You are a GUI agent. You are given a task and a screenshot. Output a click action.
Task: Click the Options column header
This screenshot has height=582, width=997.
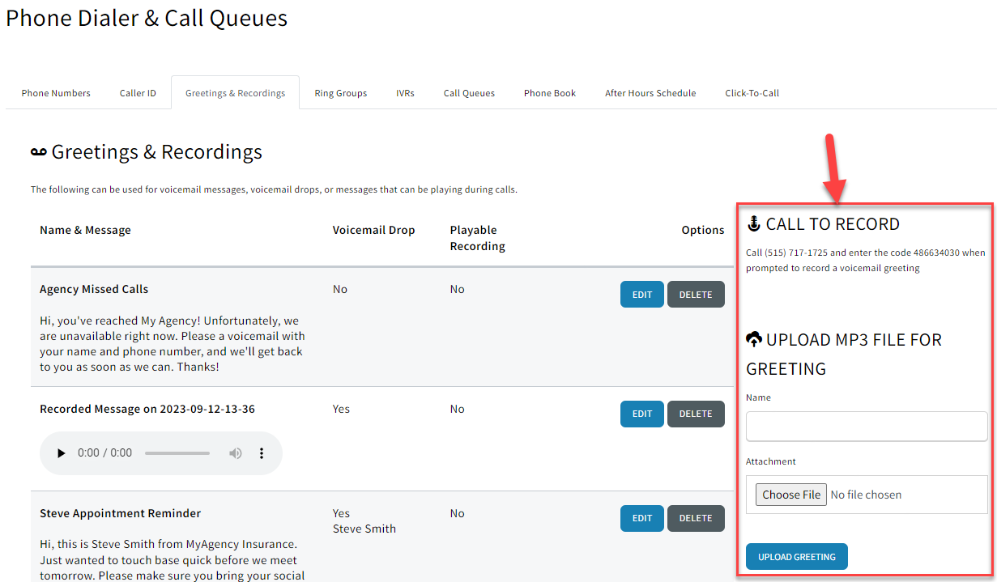click(x=703, y=230)
